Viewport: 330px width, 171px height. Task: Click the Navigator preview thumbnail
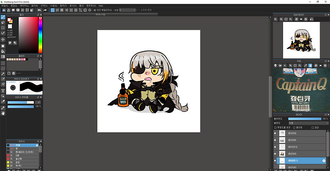[x=302, y=40]
